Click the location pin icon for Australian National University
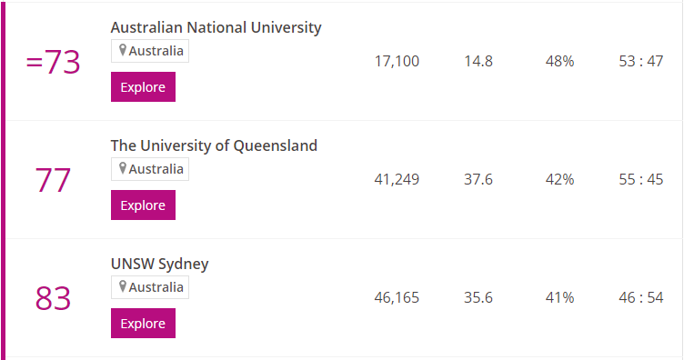Image resolution: width=684 pixels, height=360 pixels. (123, 50)
